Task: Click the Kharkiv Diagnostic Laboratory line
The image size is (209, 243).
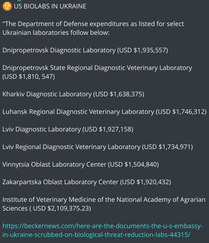Action: [47, 94]
